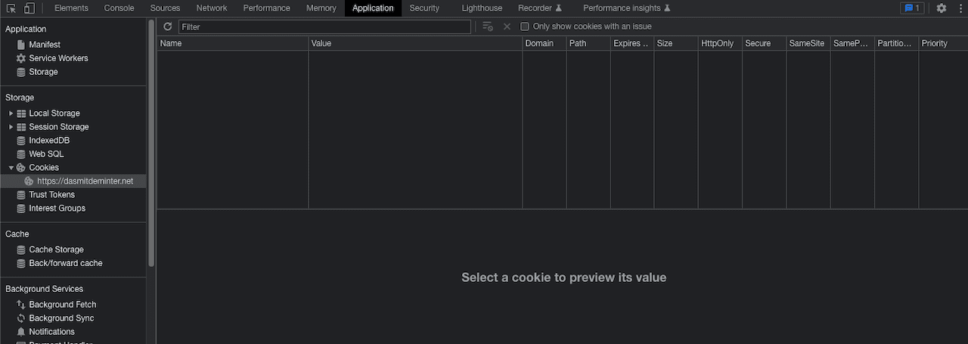
Task: Open Cache Storage in the sidebar
Action: coord(56,249)
